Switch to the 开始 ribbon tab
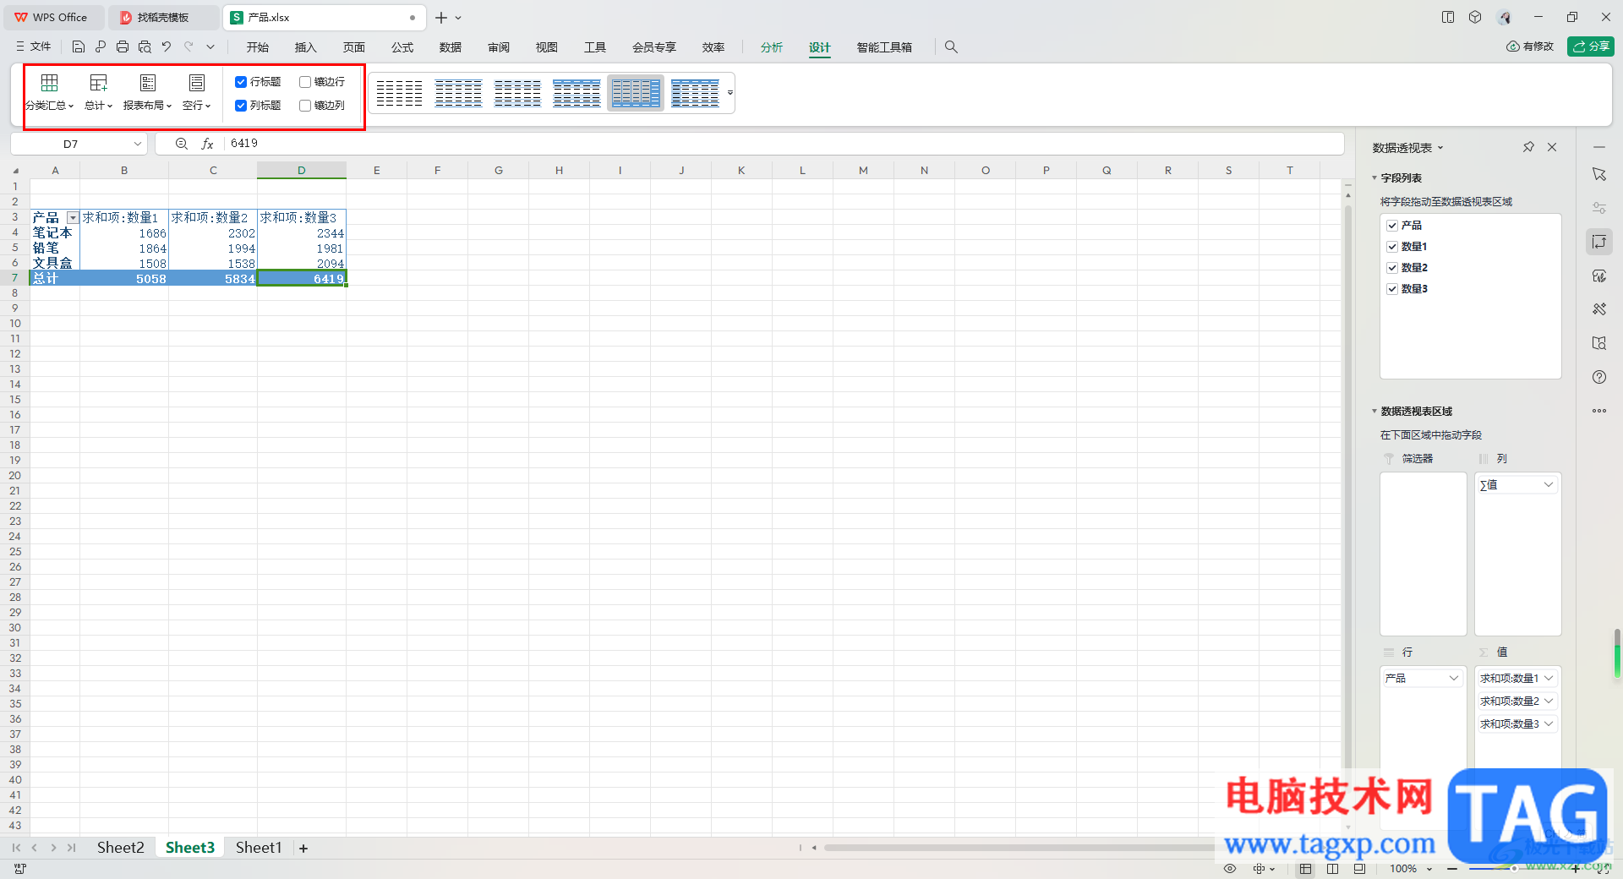Screen dimensions: 1623x879 [x=258, y=47]
